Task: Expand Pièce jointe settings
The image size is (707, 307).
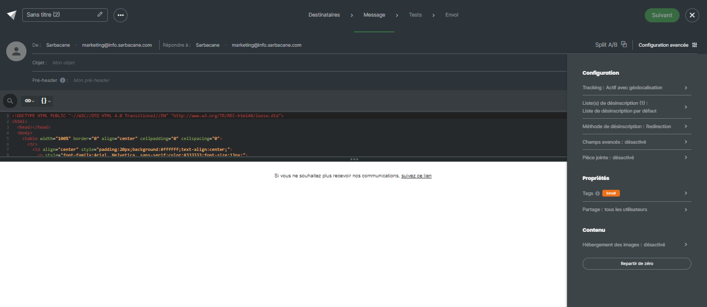Action: click(637, 157)
